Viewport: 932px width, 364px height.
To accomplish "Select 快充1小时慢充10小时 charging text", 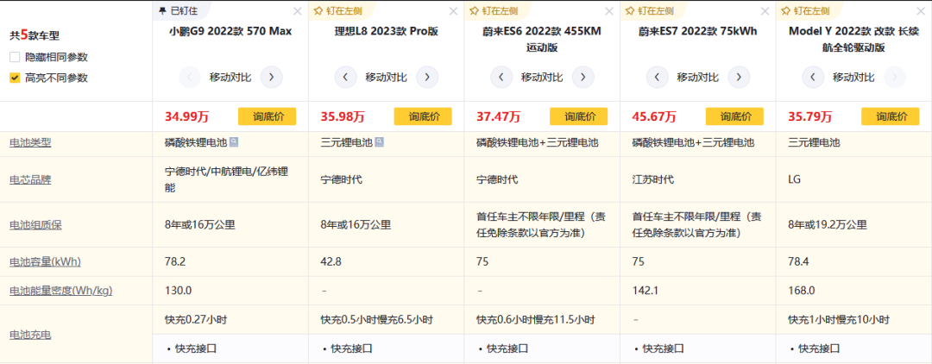I will 839,319.
